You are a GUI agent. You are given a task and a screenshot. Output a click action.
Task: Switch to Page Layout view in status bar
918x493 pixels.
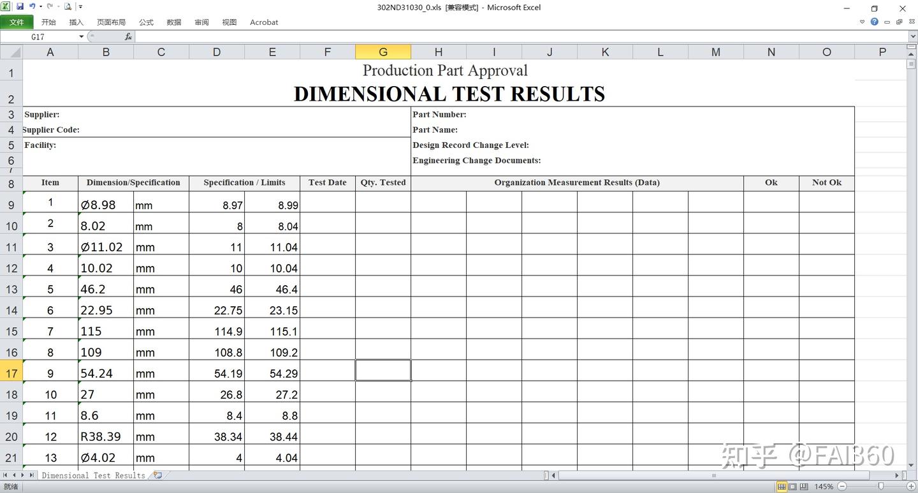click(x=792, y=487)
